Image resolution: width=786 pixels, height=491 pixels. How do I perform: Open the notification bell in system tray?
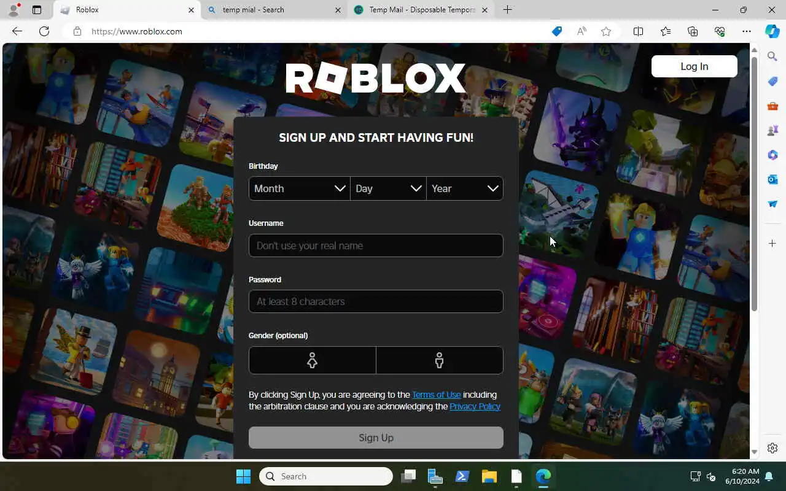(769, 476)
